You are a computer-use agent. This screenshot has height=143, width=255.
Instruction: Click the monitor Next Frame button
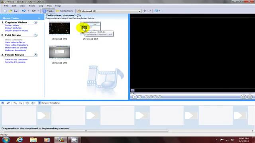pyautogui.click(x=155, y=97)
